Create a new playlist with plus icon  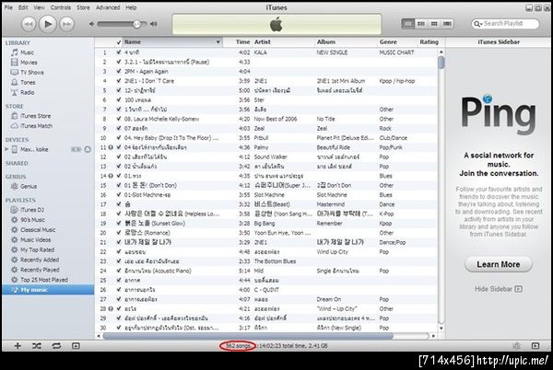click(18, 346)
